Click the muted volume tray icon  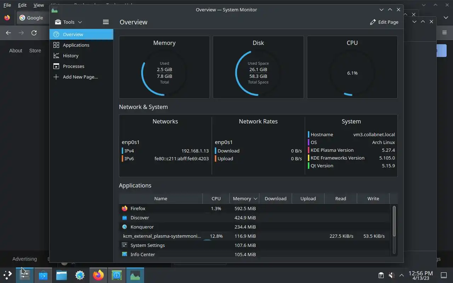tap(391, 275)
